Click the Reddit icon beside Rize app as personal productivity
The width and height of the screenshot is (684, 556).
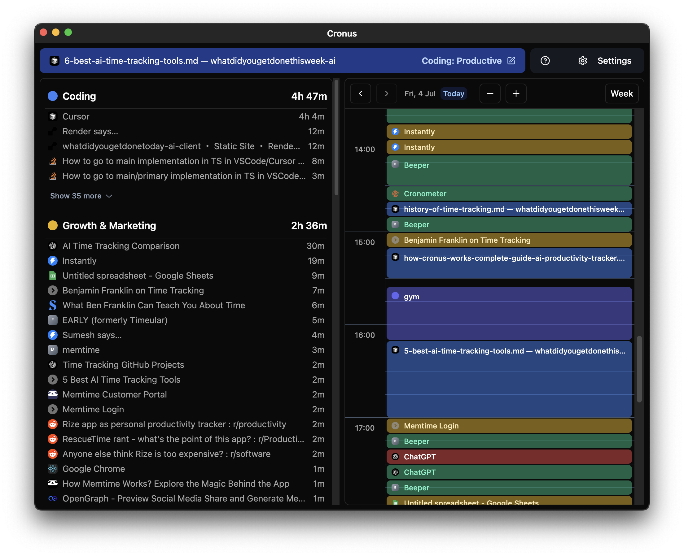tap(53, 424)
